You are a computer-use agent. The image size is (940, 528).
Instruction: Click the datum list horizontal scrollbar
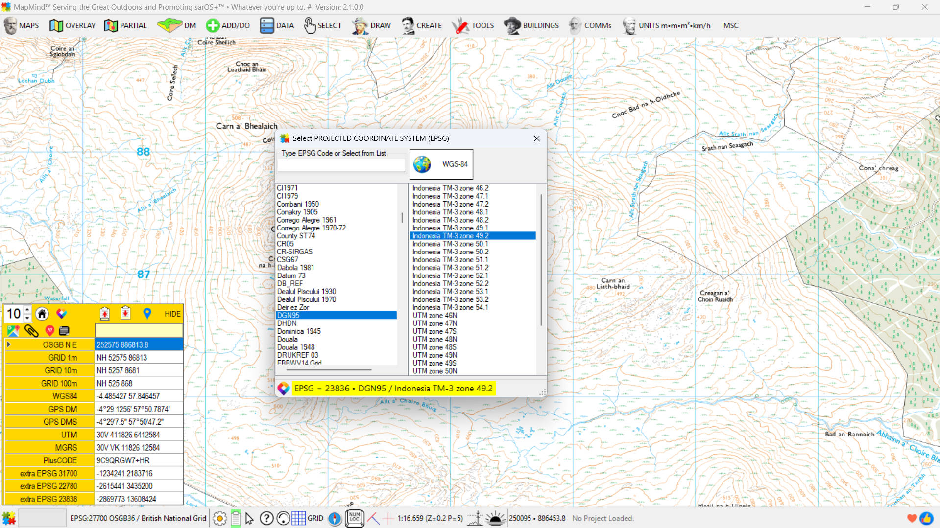point(328,370)
